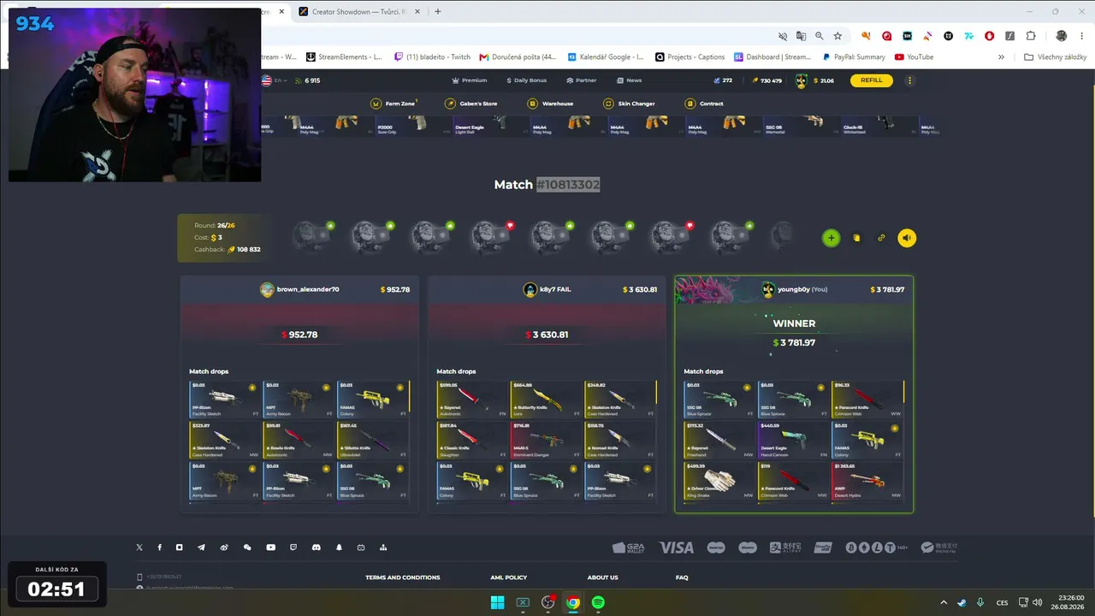Open k8y7 FAIL's player profile
Screen dimensions: 1095x616
click(x=547, y=289)
